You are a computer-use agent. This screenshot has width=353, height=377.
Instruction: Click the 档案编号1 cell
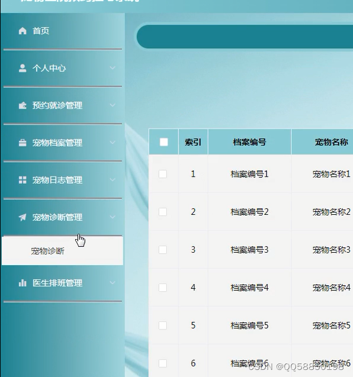(x=249, y=174)
